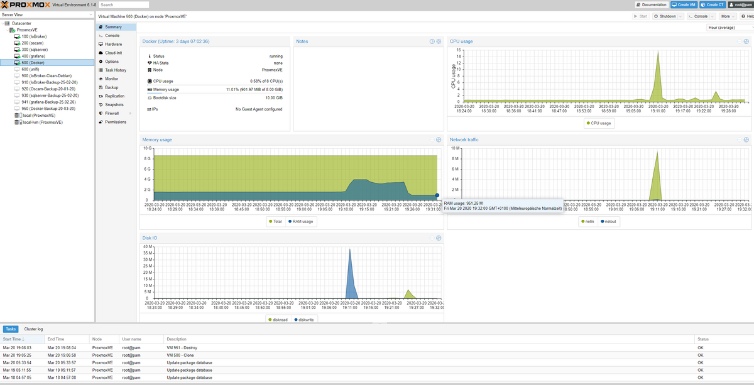Screen dimensions: 754x385
Task: Expand the Firewall submenu arrow
Action: click(130, 114)
